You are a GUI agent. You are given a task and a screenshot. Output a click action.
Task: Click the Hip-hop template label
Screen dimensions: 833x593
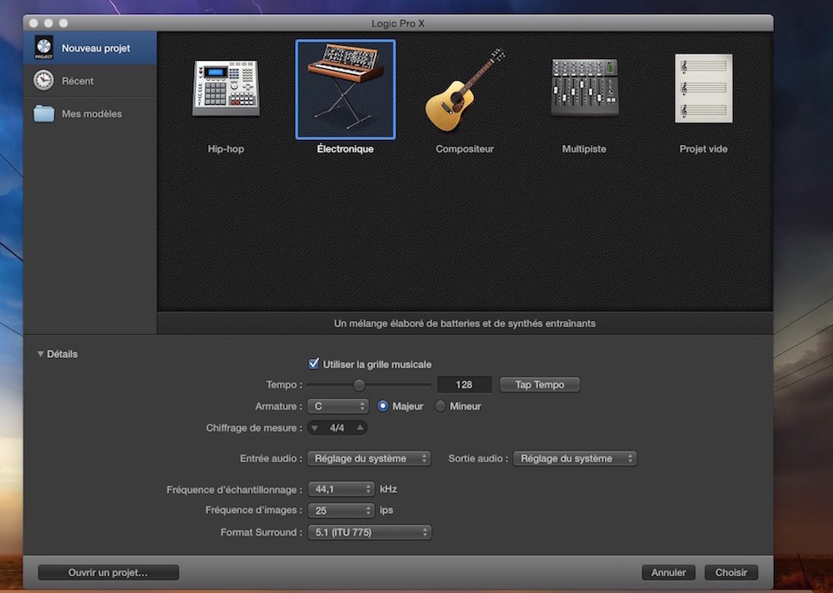(227, 149)
